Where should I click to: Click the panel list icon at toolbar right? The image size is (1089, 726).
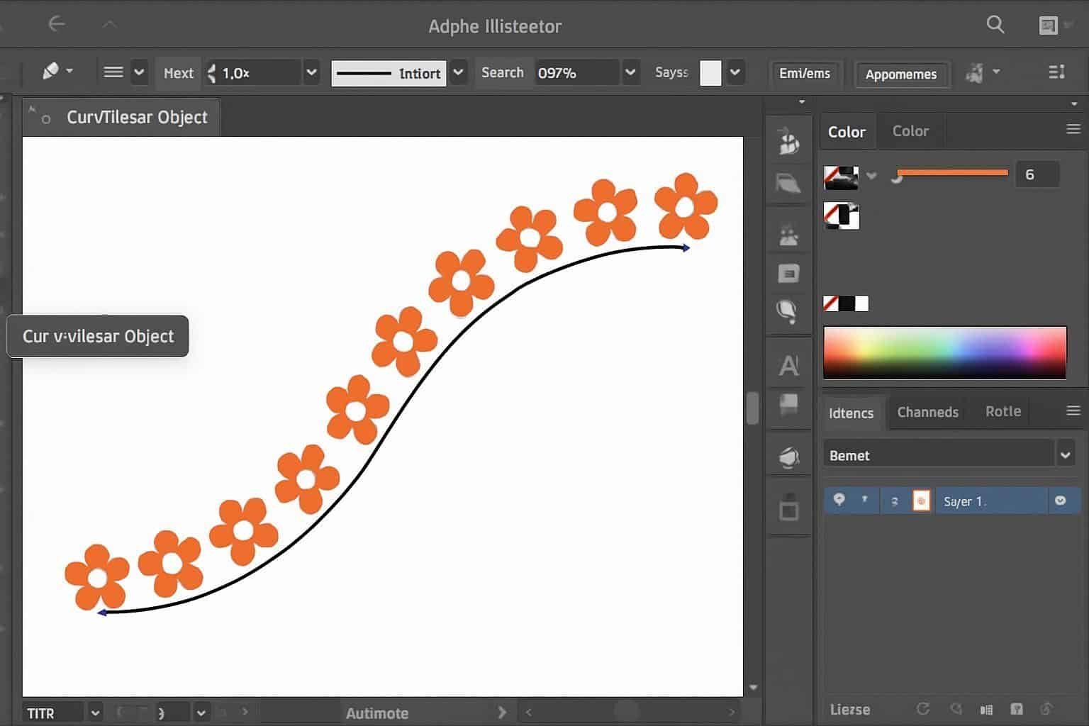[x=1056, y=72]
